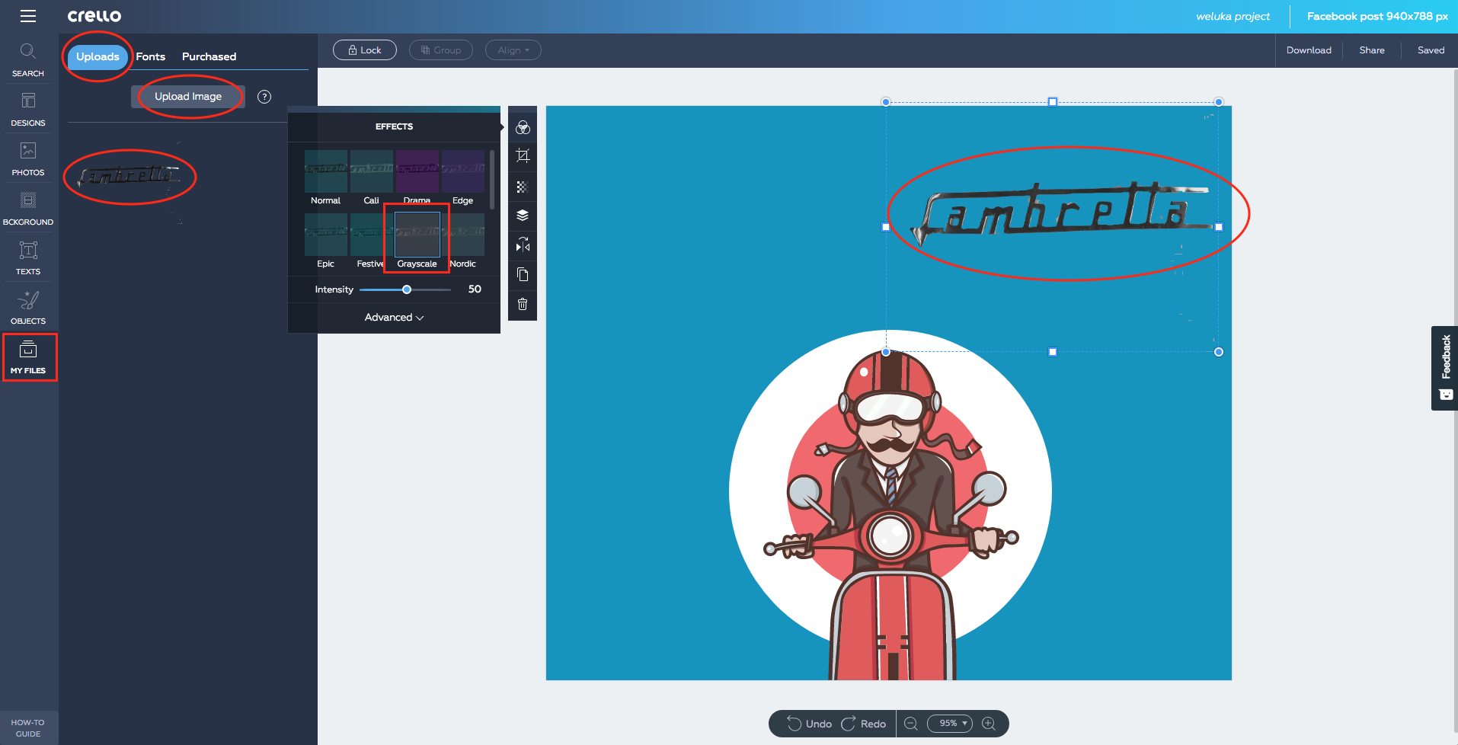Open the Feedback side tab
1458x745 pixels.
1445,368
